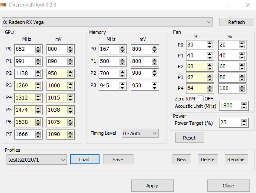Decrease Fan P1 percent with down arrow

point(242,57)
